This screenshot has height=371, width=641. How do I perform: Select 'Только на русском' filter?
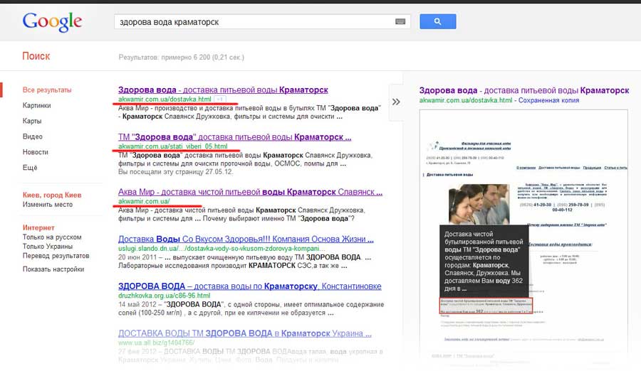52,237
